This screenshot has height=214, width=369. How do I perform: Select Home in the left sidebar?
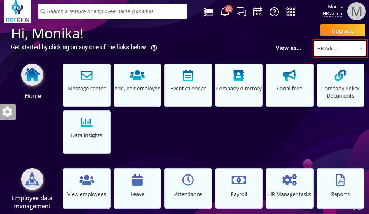tap(32, 80)
